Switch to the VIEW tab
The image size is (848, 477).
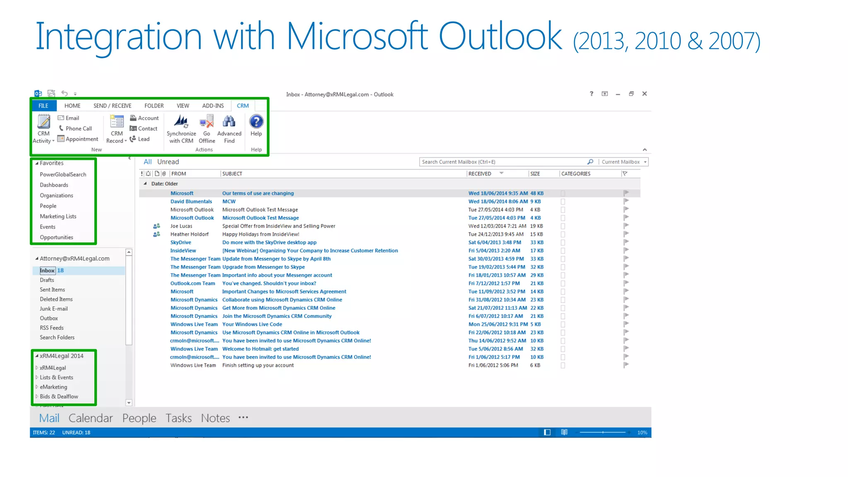click(183, 106)
